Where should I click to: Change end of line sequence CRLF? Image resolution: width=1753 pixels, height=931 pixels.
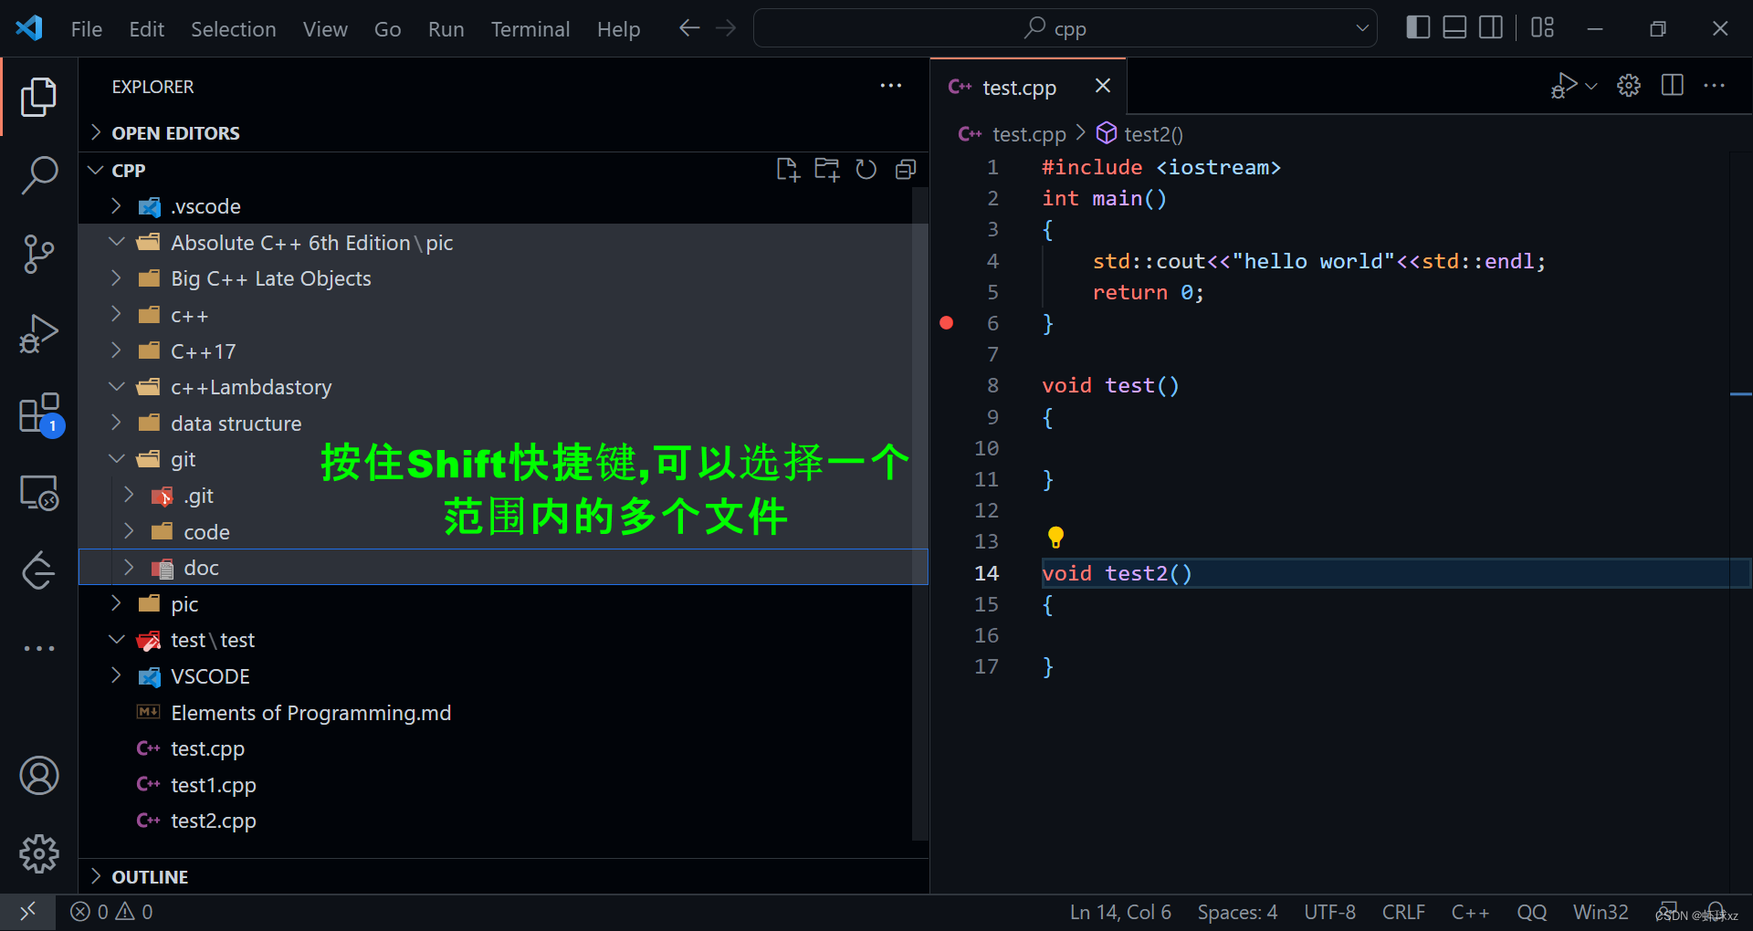point(1403,912)
